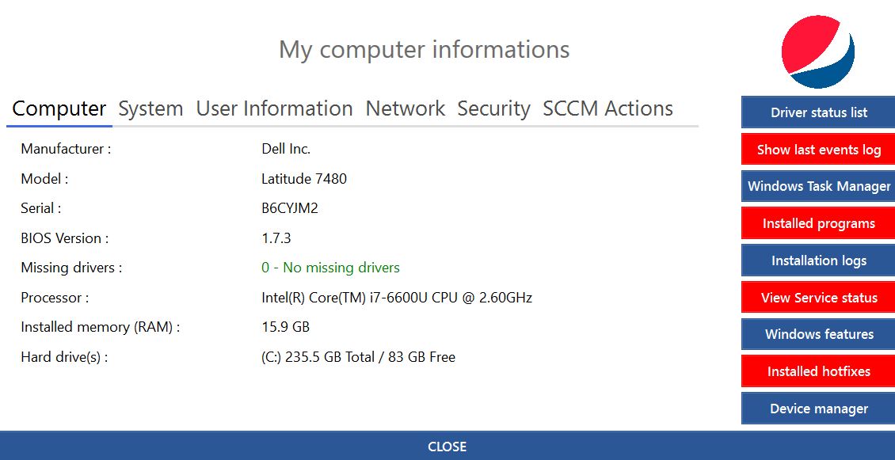Open Device manager

pyautogui.click(x=817, y=408)
